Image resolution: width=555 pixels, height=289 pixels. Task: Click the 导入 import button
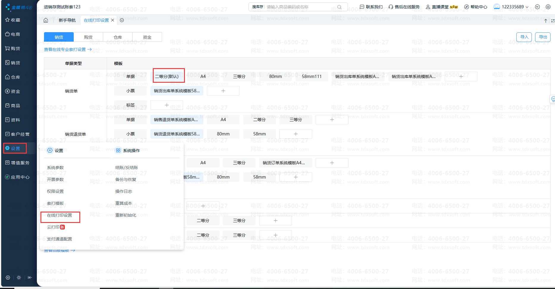(524, 37)
